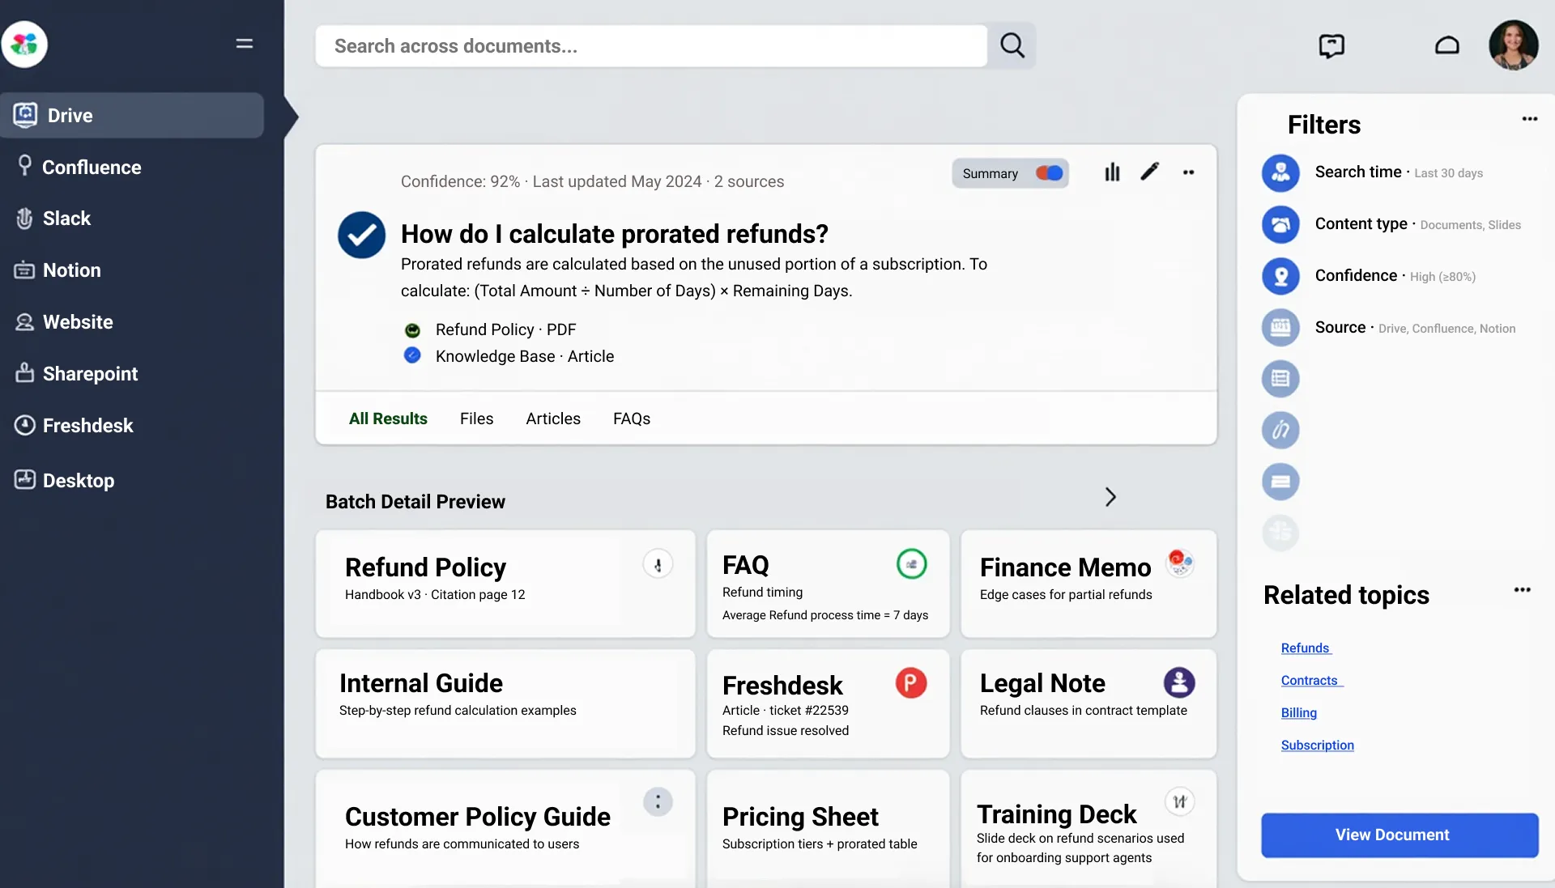This screenshot has height=888, width=1555.
Task: Expand the Batch Detail Preview chevron
Action: point(1110,497)
